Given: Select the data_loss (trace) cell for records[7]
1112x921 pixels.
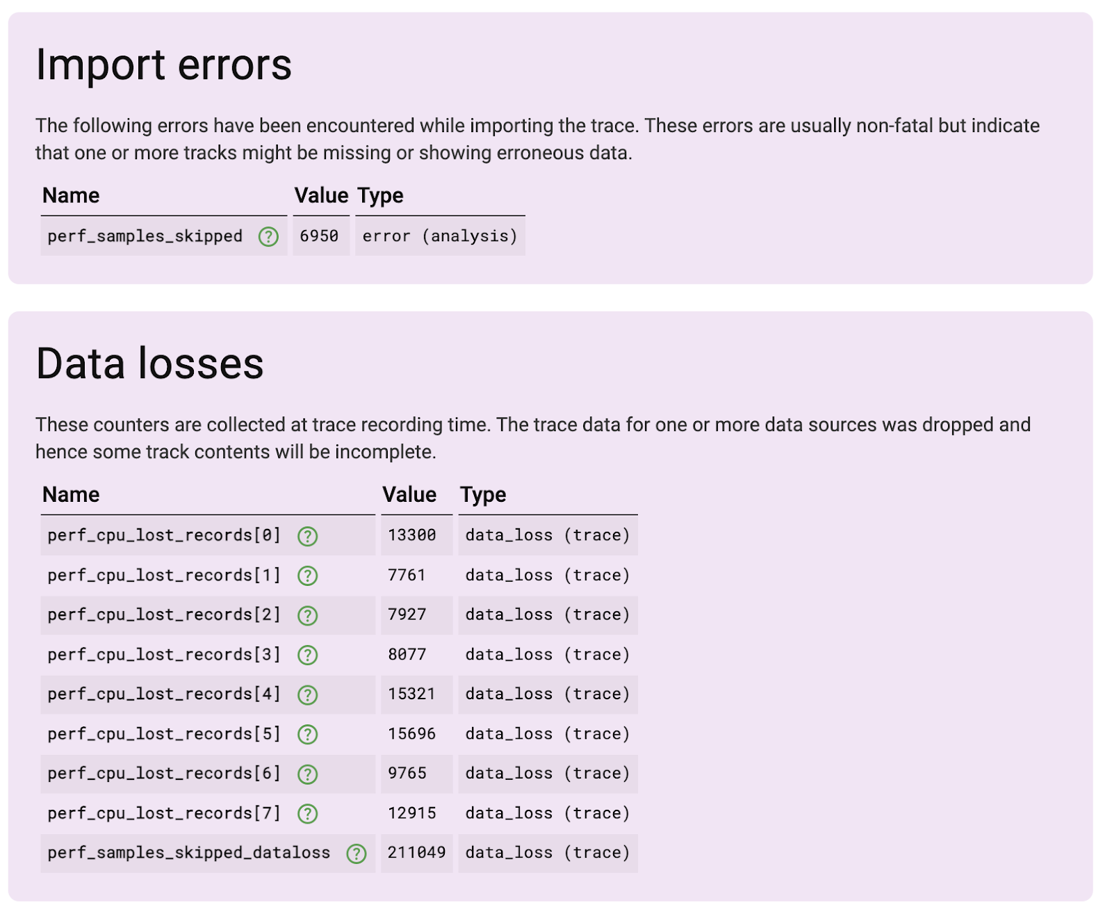Looking at the screenshot, I should 548,813.
